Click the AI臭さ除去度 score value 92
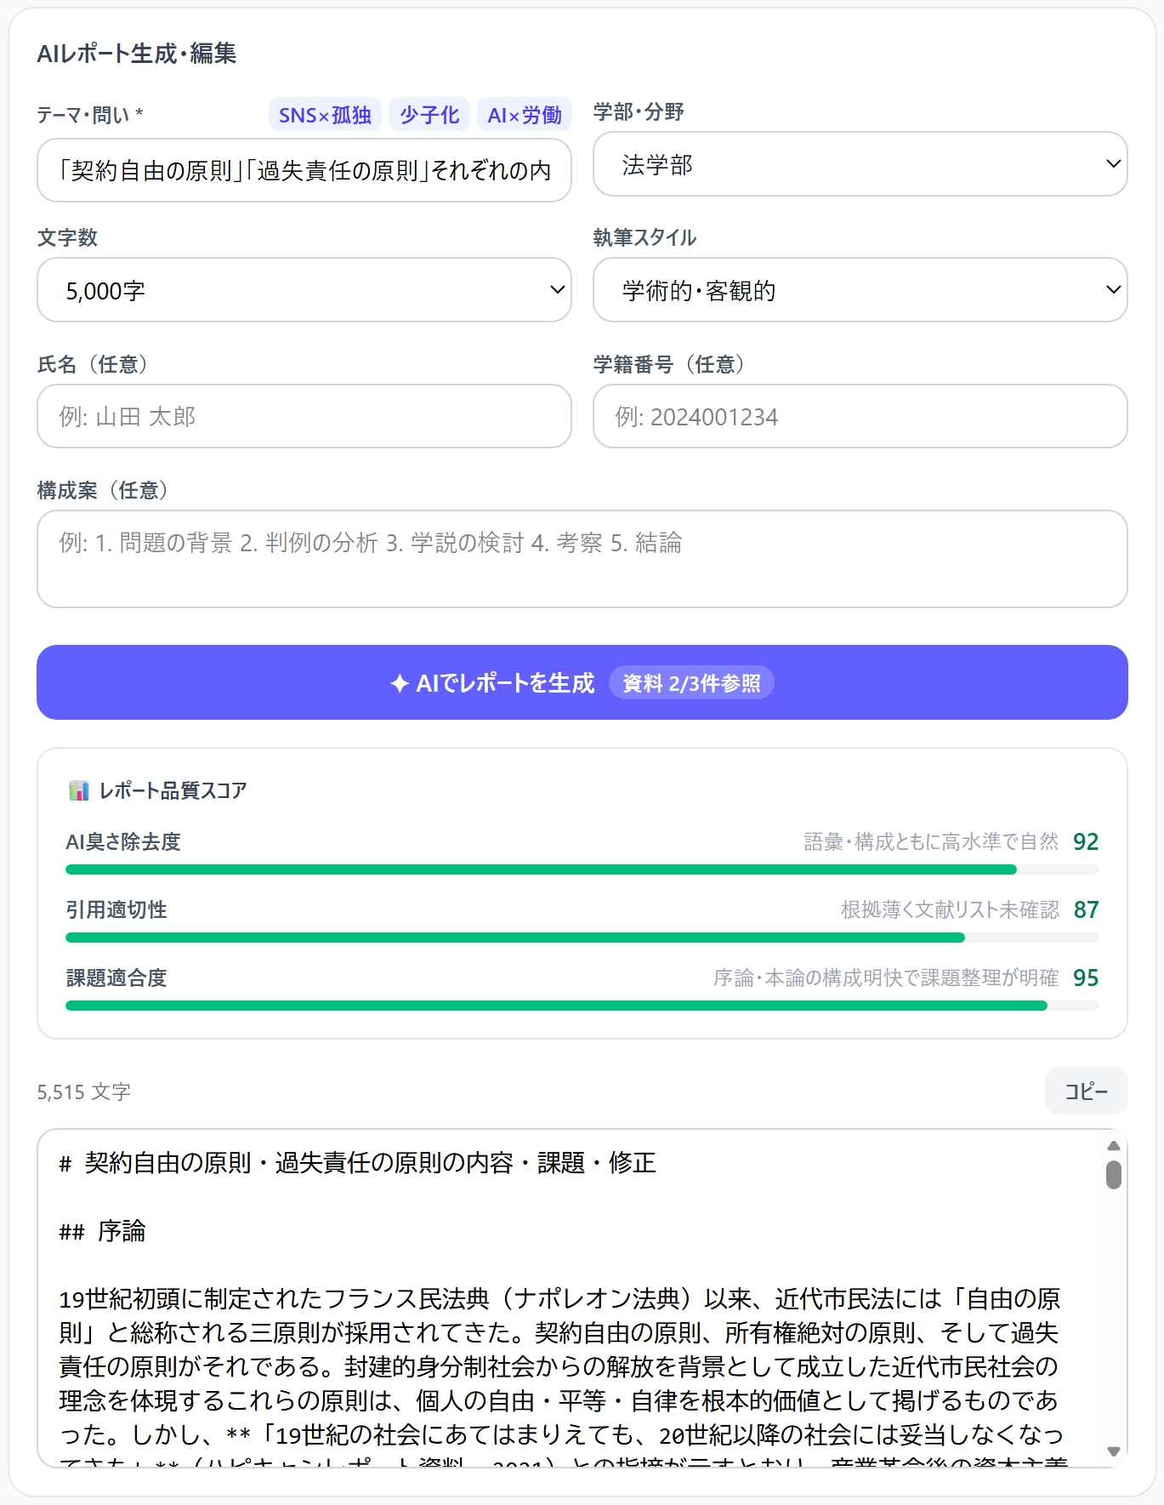 [1086, 841]
